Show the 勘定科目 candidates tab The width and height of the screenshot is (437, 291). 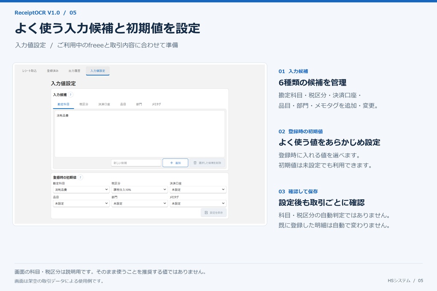(64, 104)
